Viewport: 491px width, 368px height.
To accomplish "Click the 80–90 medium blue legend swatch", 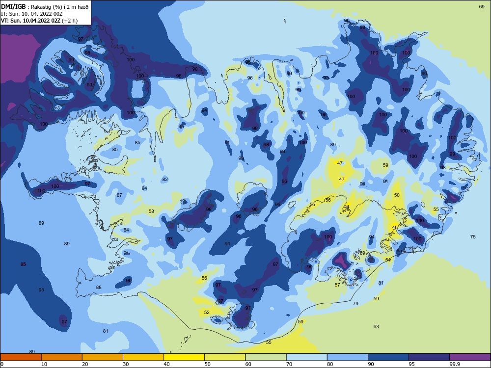I will (x=348, y=357).
